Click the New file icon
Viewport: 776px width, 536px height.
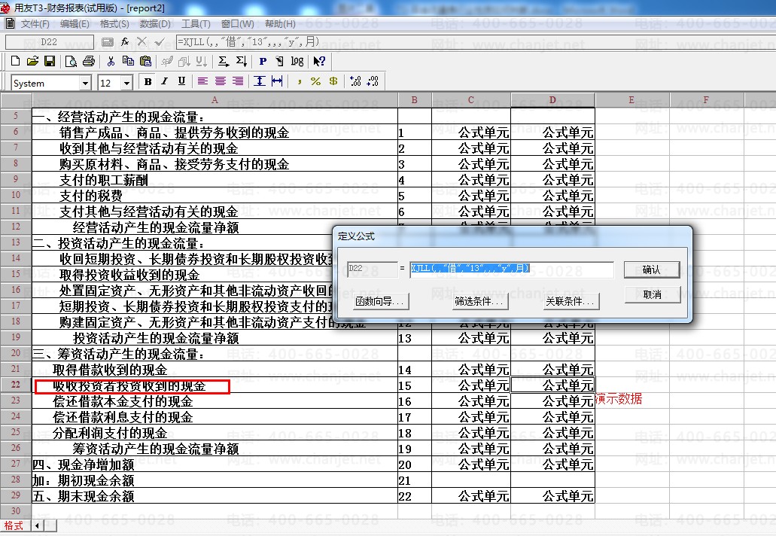[15, 61]
